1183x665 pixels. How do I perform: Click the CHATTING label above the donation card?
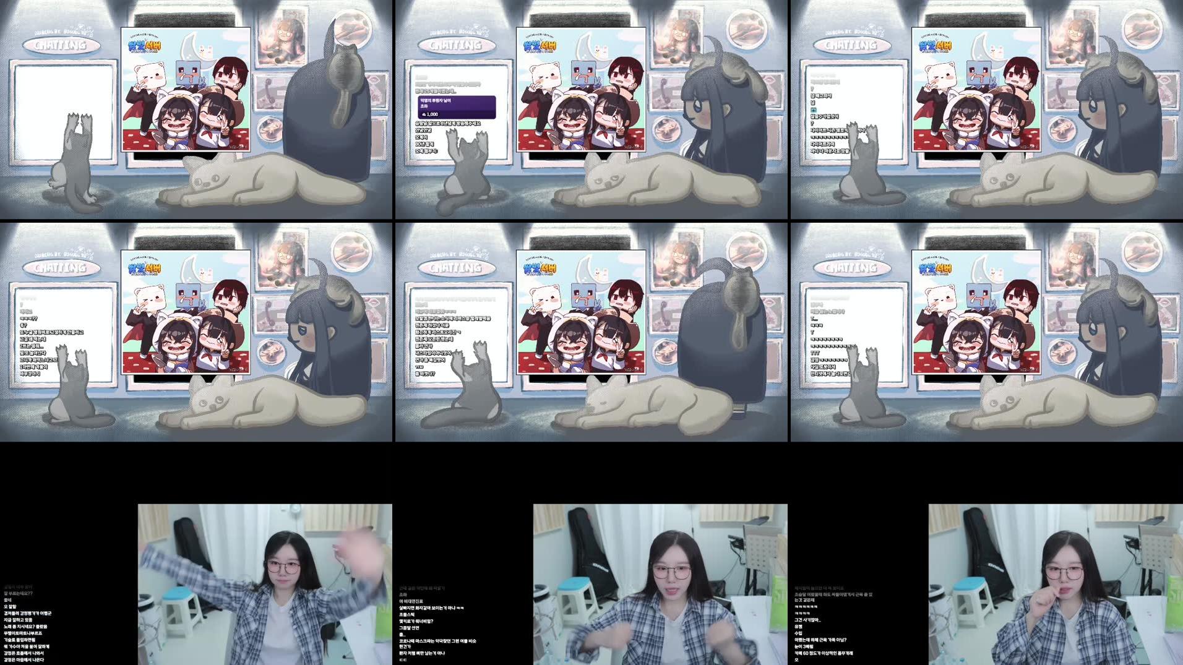457,45
